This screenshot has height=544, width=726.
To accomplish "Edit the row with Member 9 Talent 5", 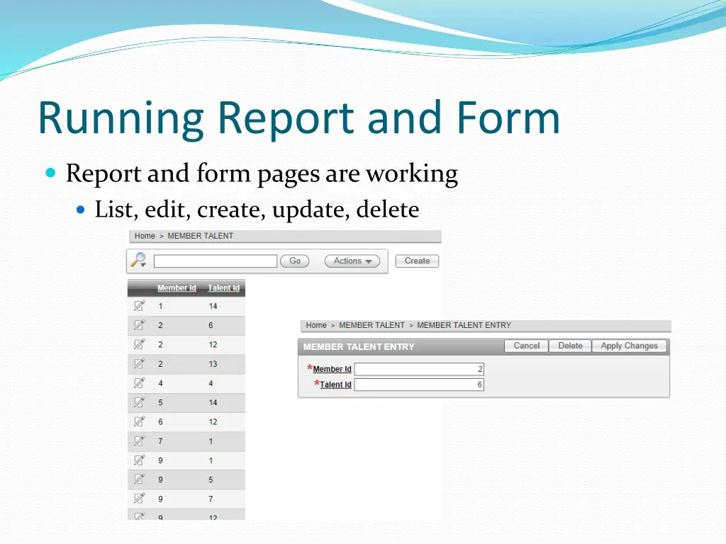I will (x=139, y=480).
